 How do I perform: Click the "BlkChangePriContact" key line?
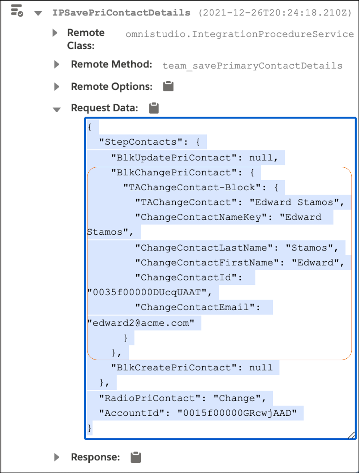(x=182, y=173)
